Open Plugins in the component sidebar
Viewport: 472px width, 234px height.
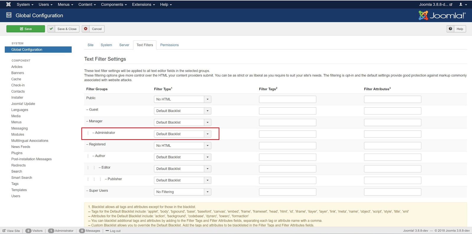[x=17, y=153]
